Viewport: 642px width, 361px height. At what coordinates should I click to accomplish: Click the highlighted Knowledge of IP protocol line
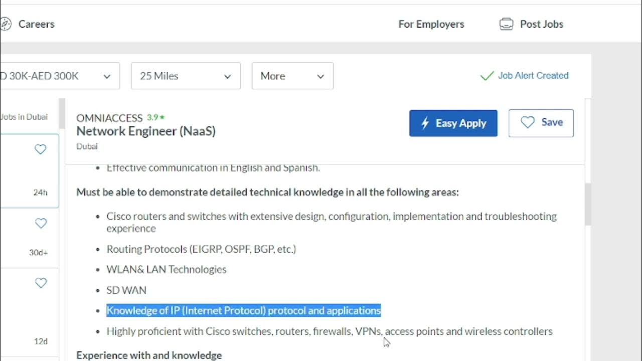click(x=244, y=310)
